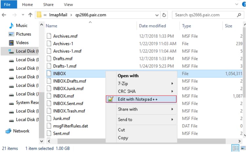Go up one folder level arrow

pos(30,15)
